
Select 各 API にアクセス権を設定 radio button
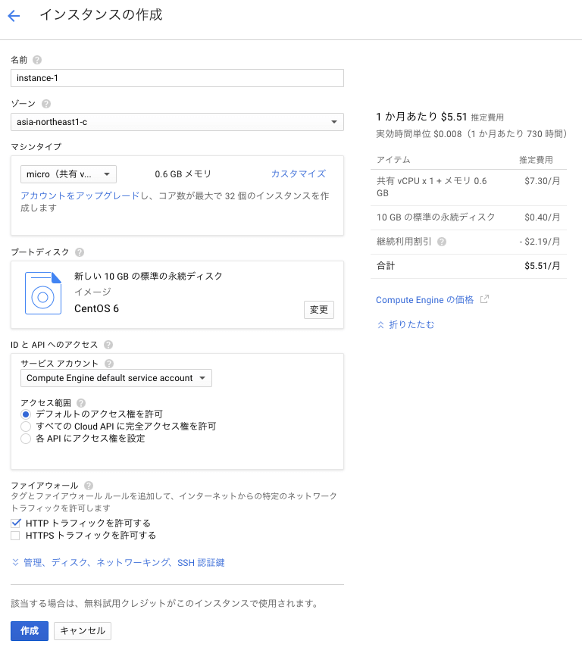point(26,439)
